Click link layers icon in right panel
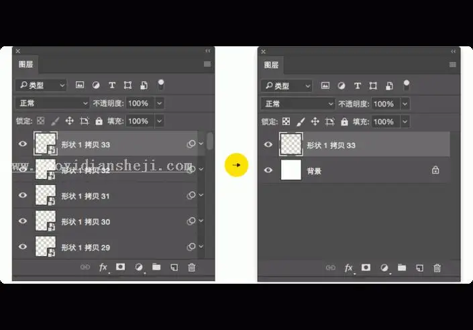 [x=331, y=268]
